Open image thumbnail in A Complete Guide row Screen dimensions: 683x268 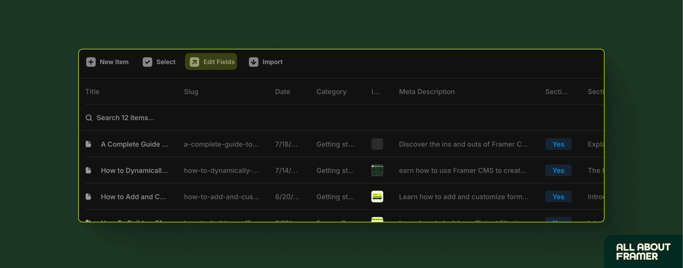click(x=377, y=144)
